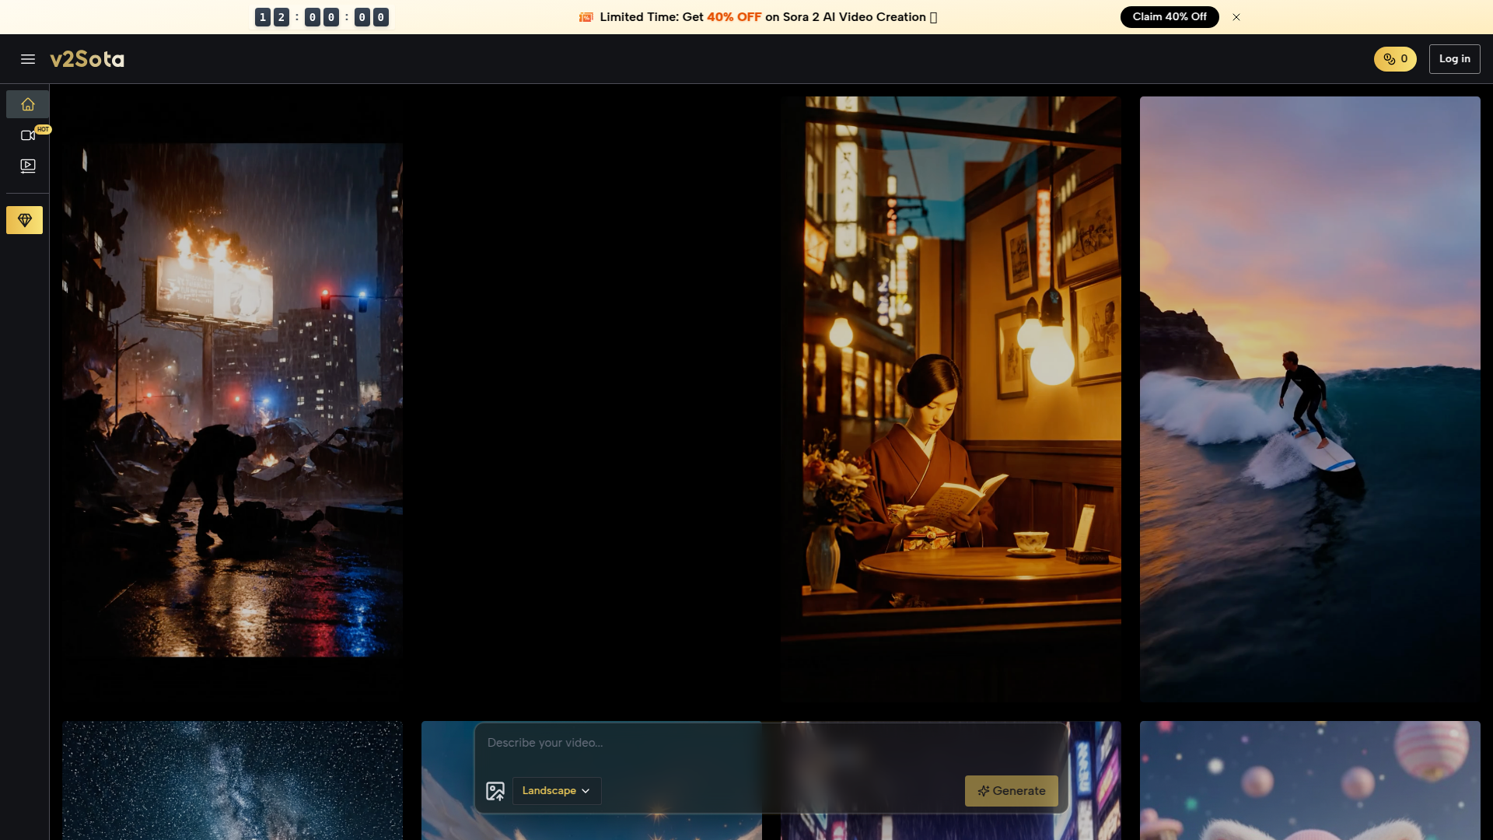
Task: Click the Generate button
Action: click(x=1011, y=791)
